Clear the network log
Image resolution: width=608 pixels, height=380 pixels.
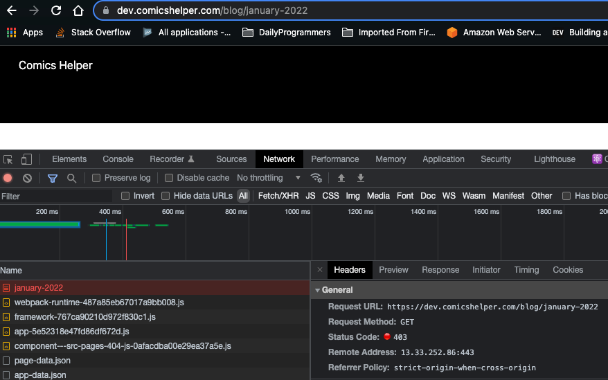click(x=27, y=178)
